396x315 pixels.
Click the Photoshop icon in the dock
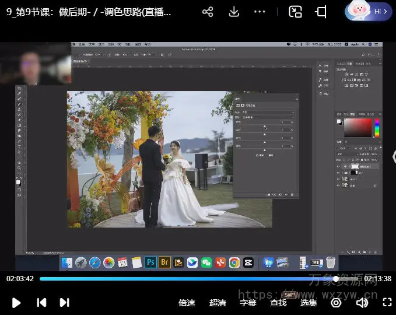(x=150, y=262)
